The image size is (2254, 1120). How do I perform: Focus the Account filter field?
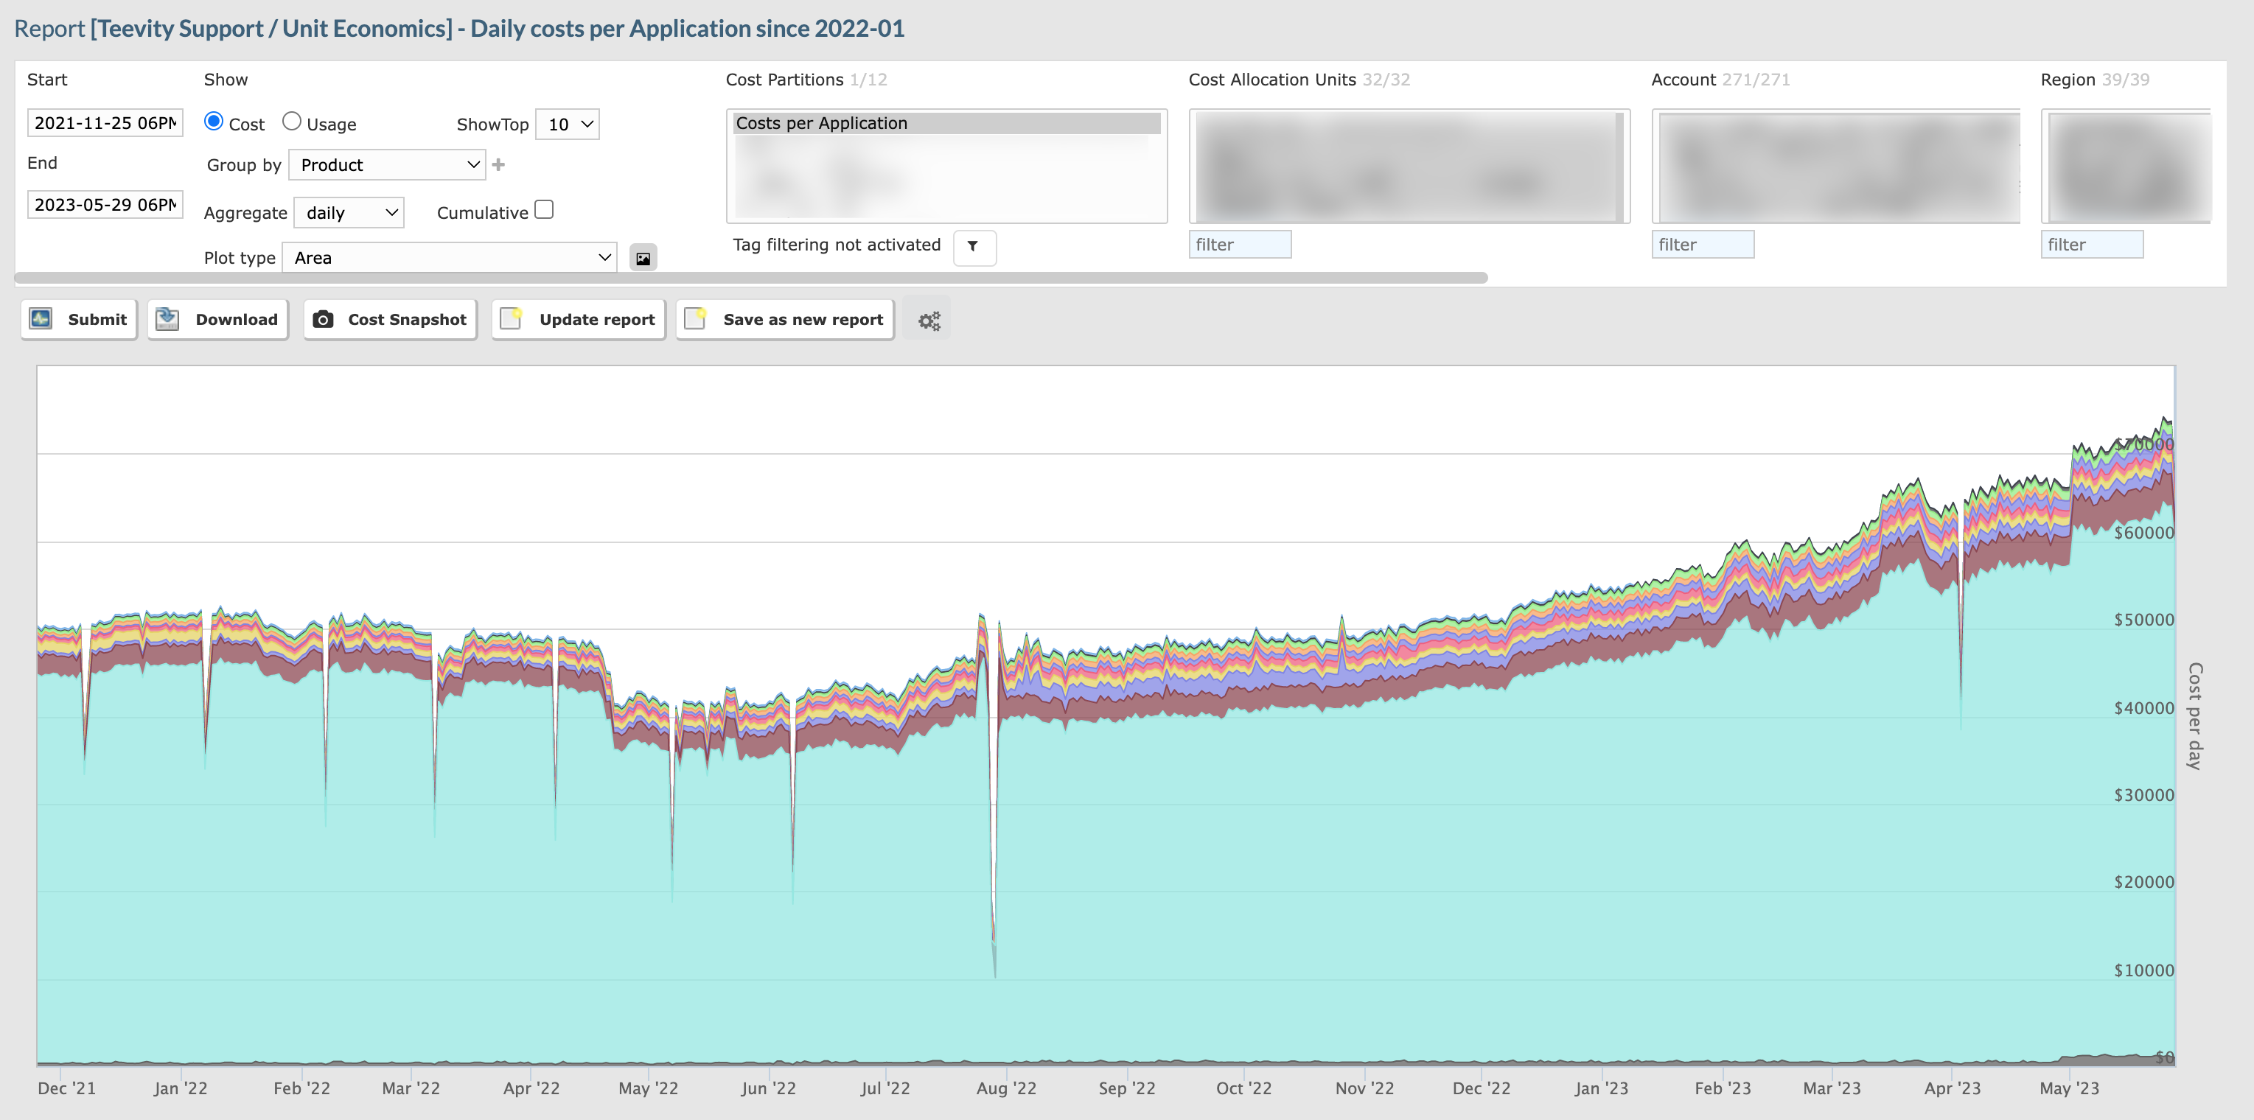pyautogui.click(x=1703, y=244)
